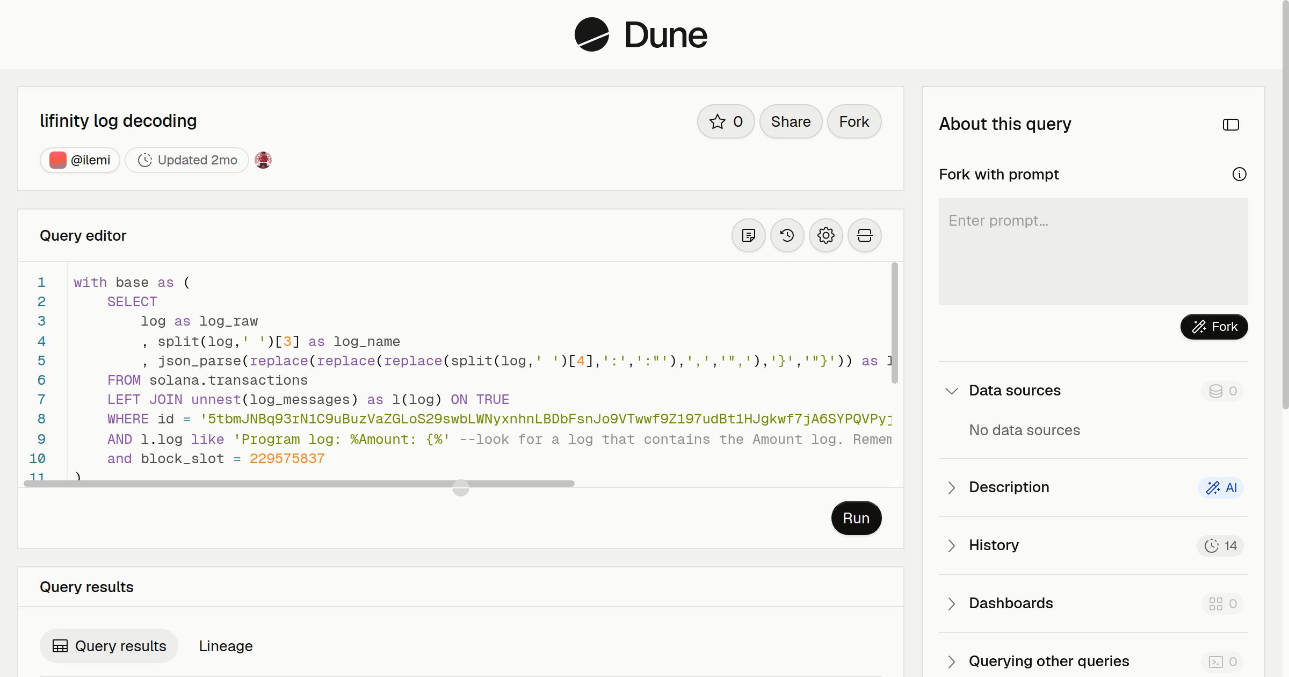Click the Share button
1289x677 pixels.
[791, 121]
